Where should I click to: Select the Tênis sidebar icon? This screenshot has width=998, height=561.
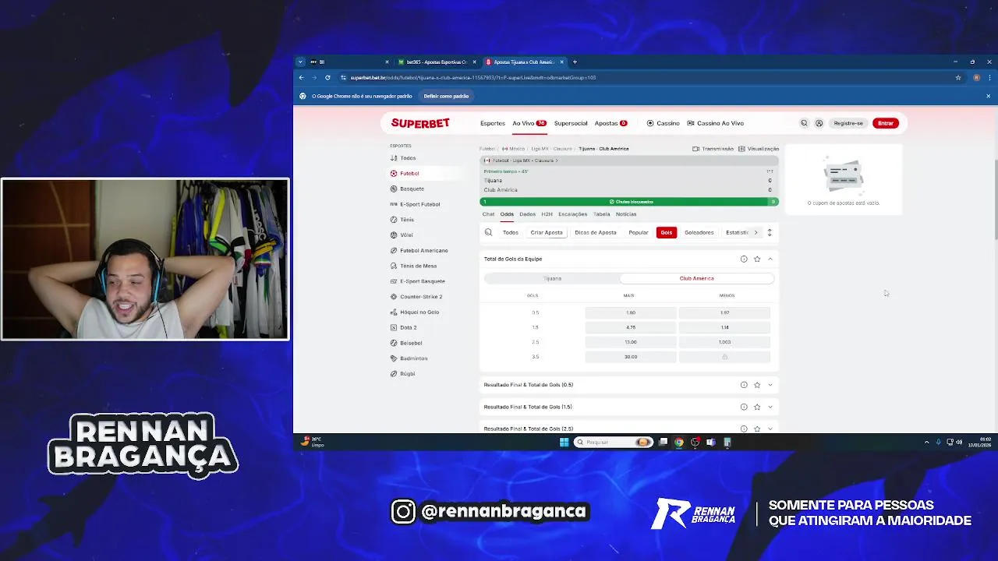tap(394, 220)
